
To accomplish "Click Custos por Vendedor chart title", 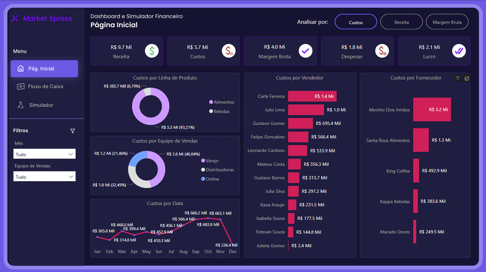I will point(300,78).
